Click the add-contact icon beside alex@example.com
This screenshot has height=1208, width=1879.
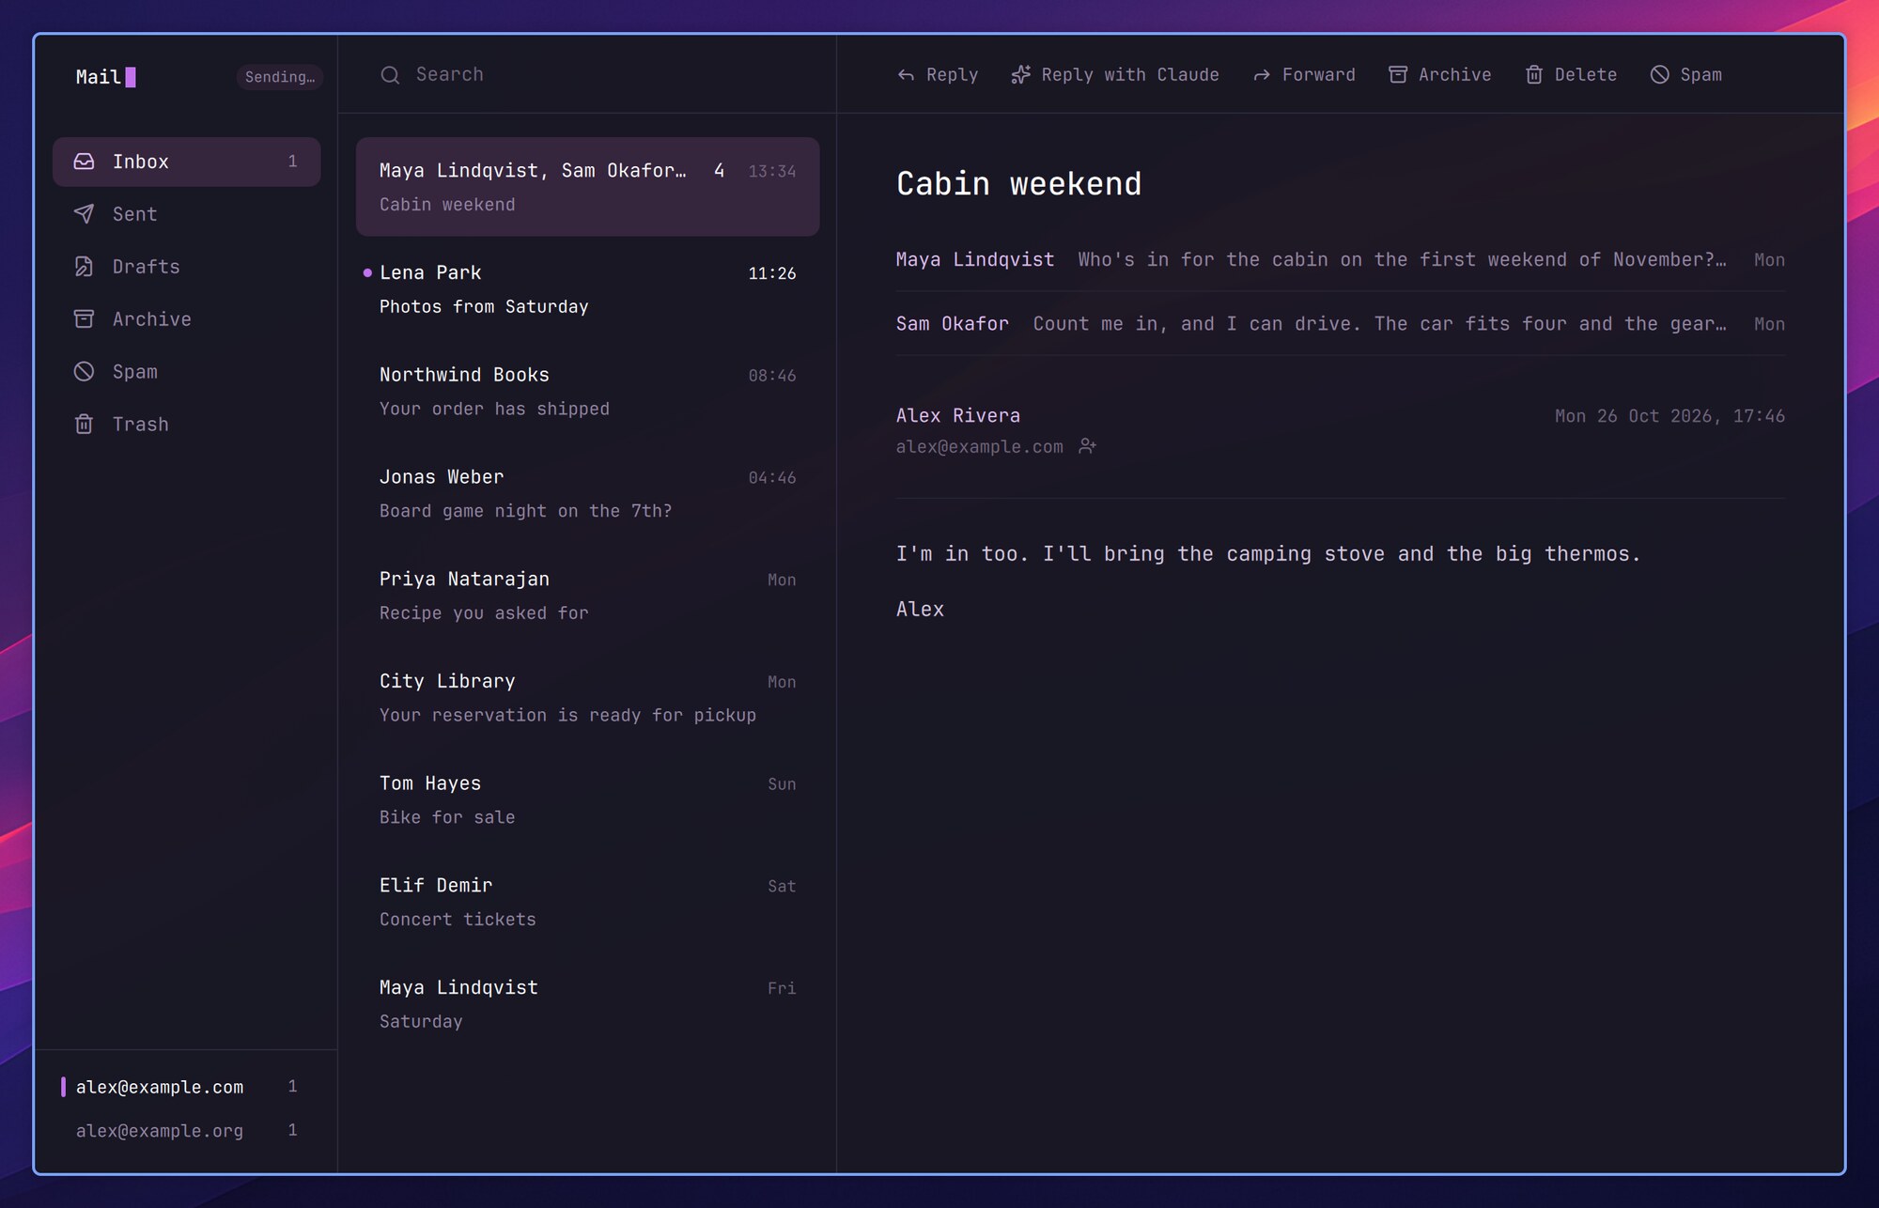tap(1087, 446)
